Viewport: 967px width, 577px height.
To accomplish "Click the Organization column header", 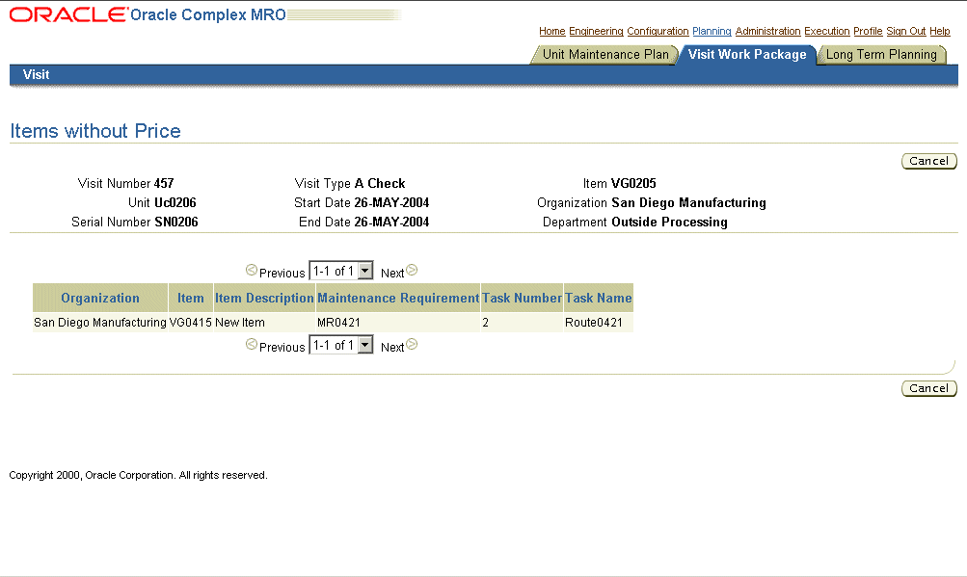I will [x=100, y=298].
